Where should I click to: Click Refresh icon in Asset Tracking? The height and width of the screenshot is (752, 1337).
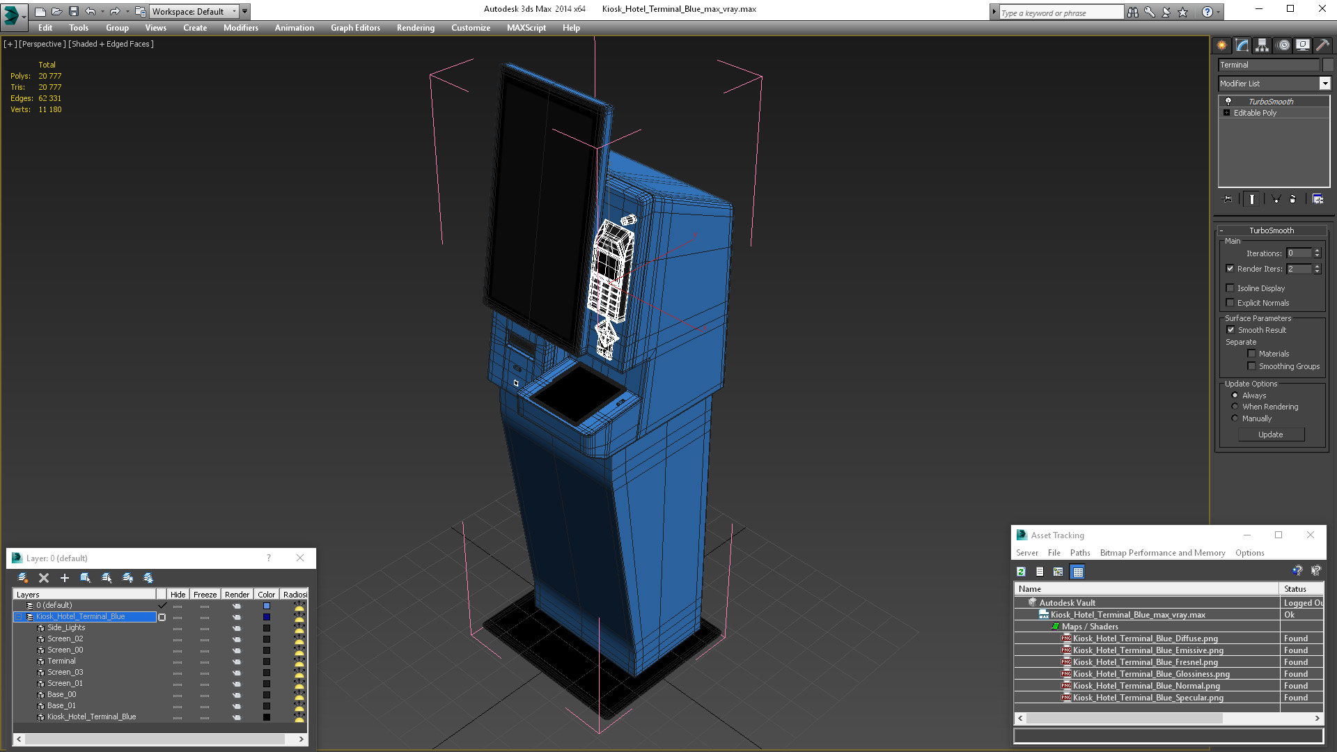(1021, 572)
